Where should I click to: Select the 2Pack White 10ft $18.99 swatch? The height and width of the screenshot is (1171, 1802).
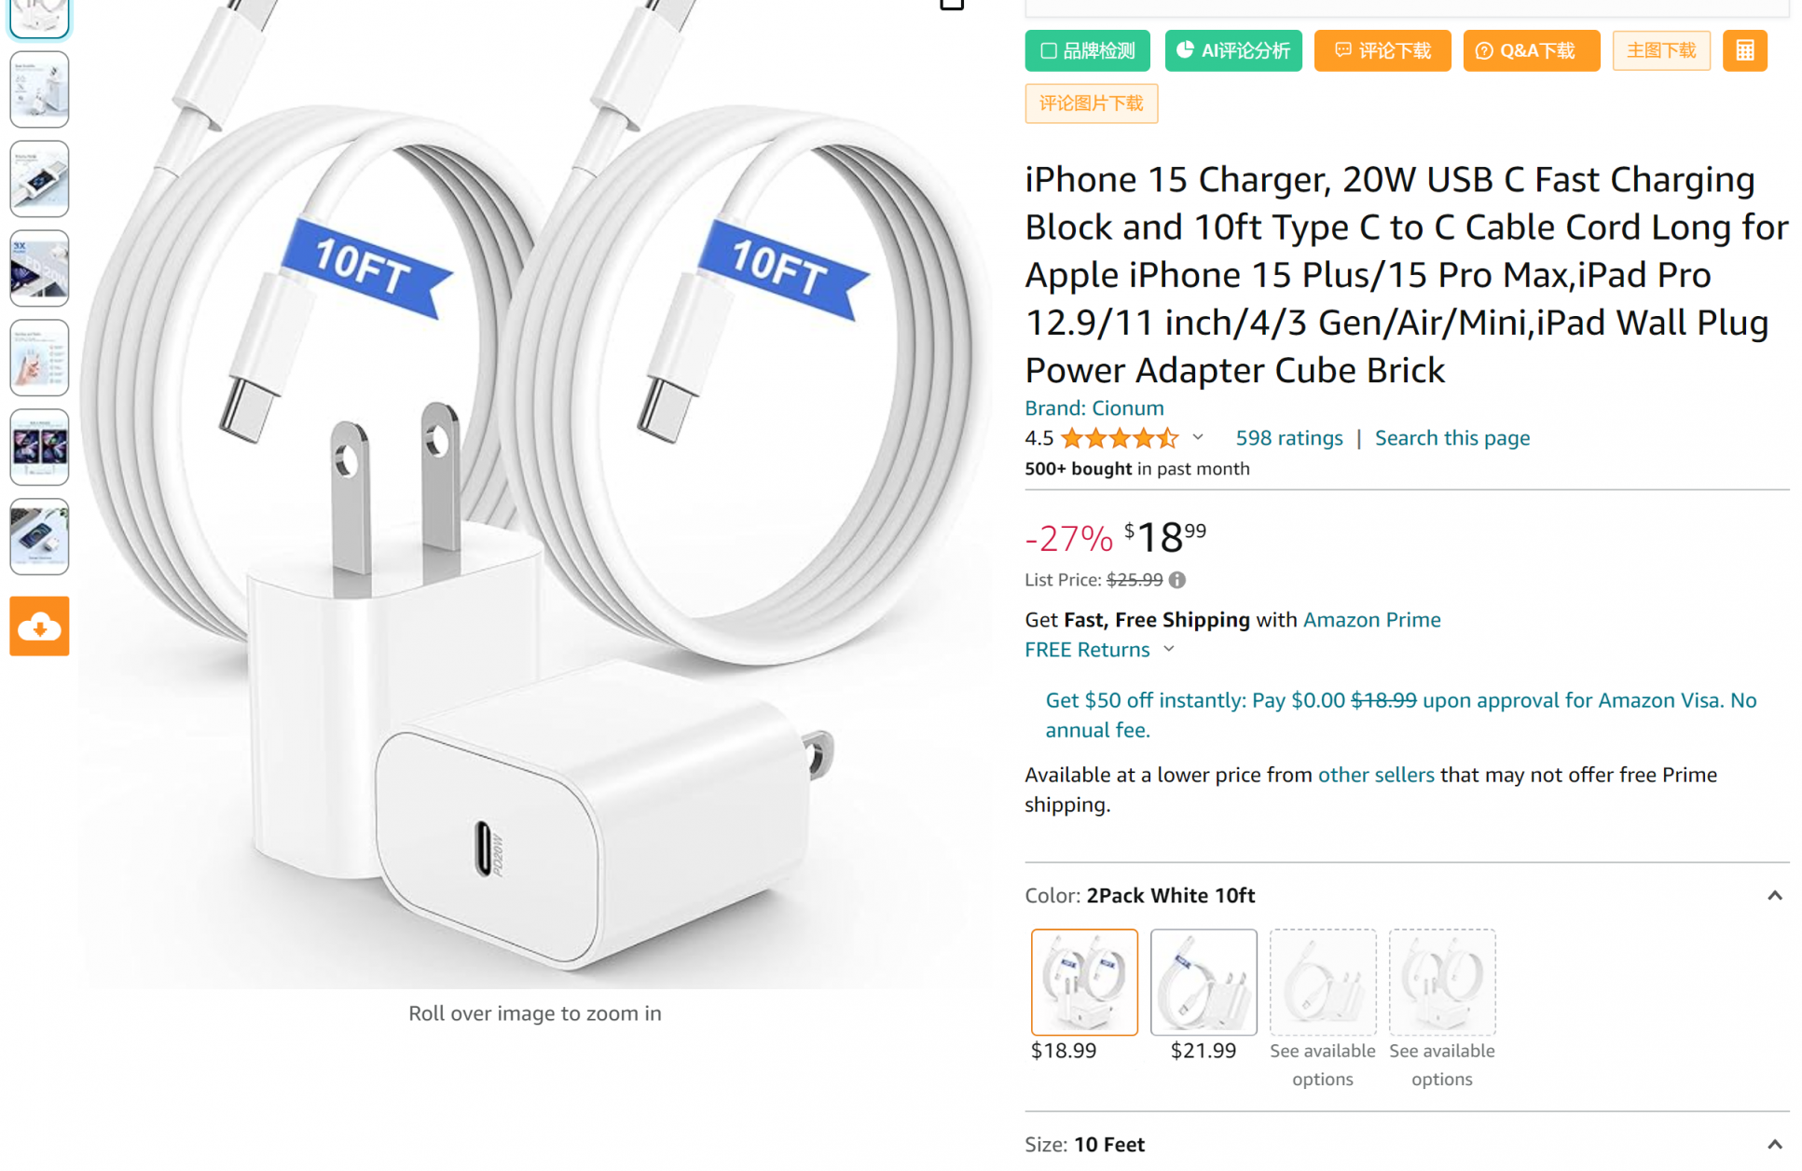pos(1084,981)
